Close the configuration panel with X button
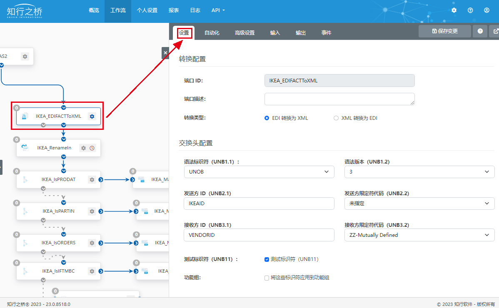 coord(165,53)
